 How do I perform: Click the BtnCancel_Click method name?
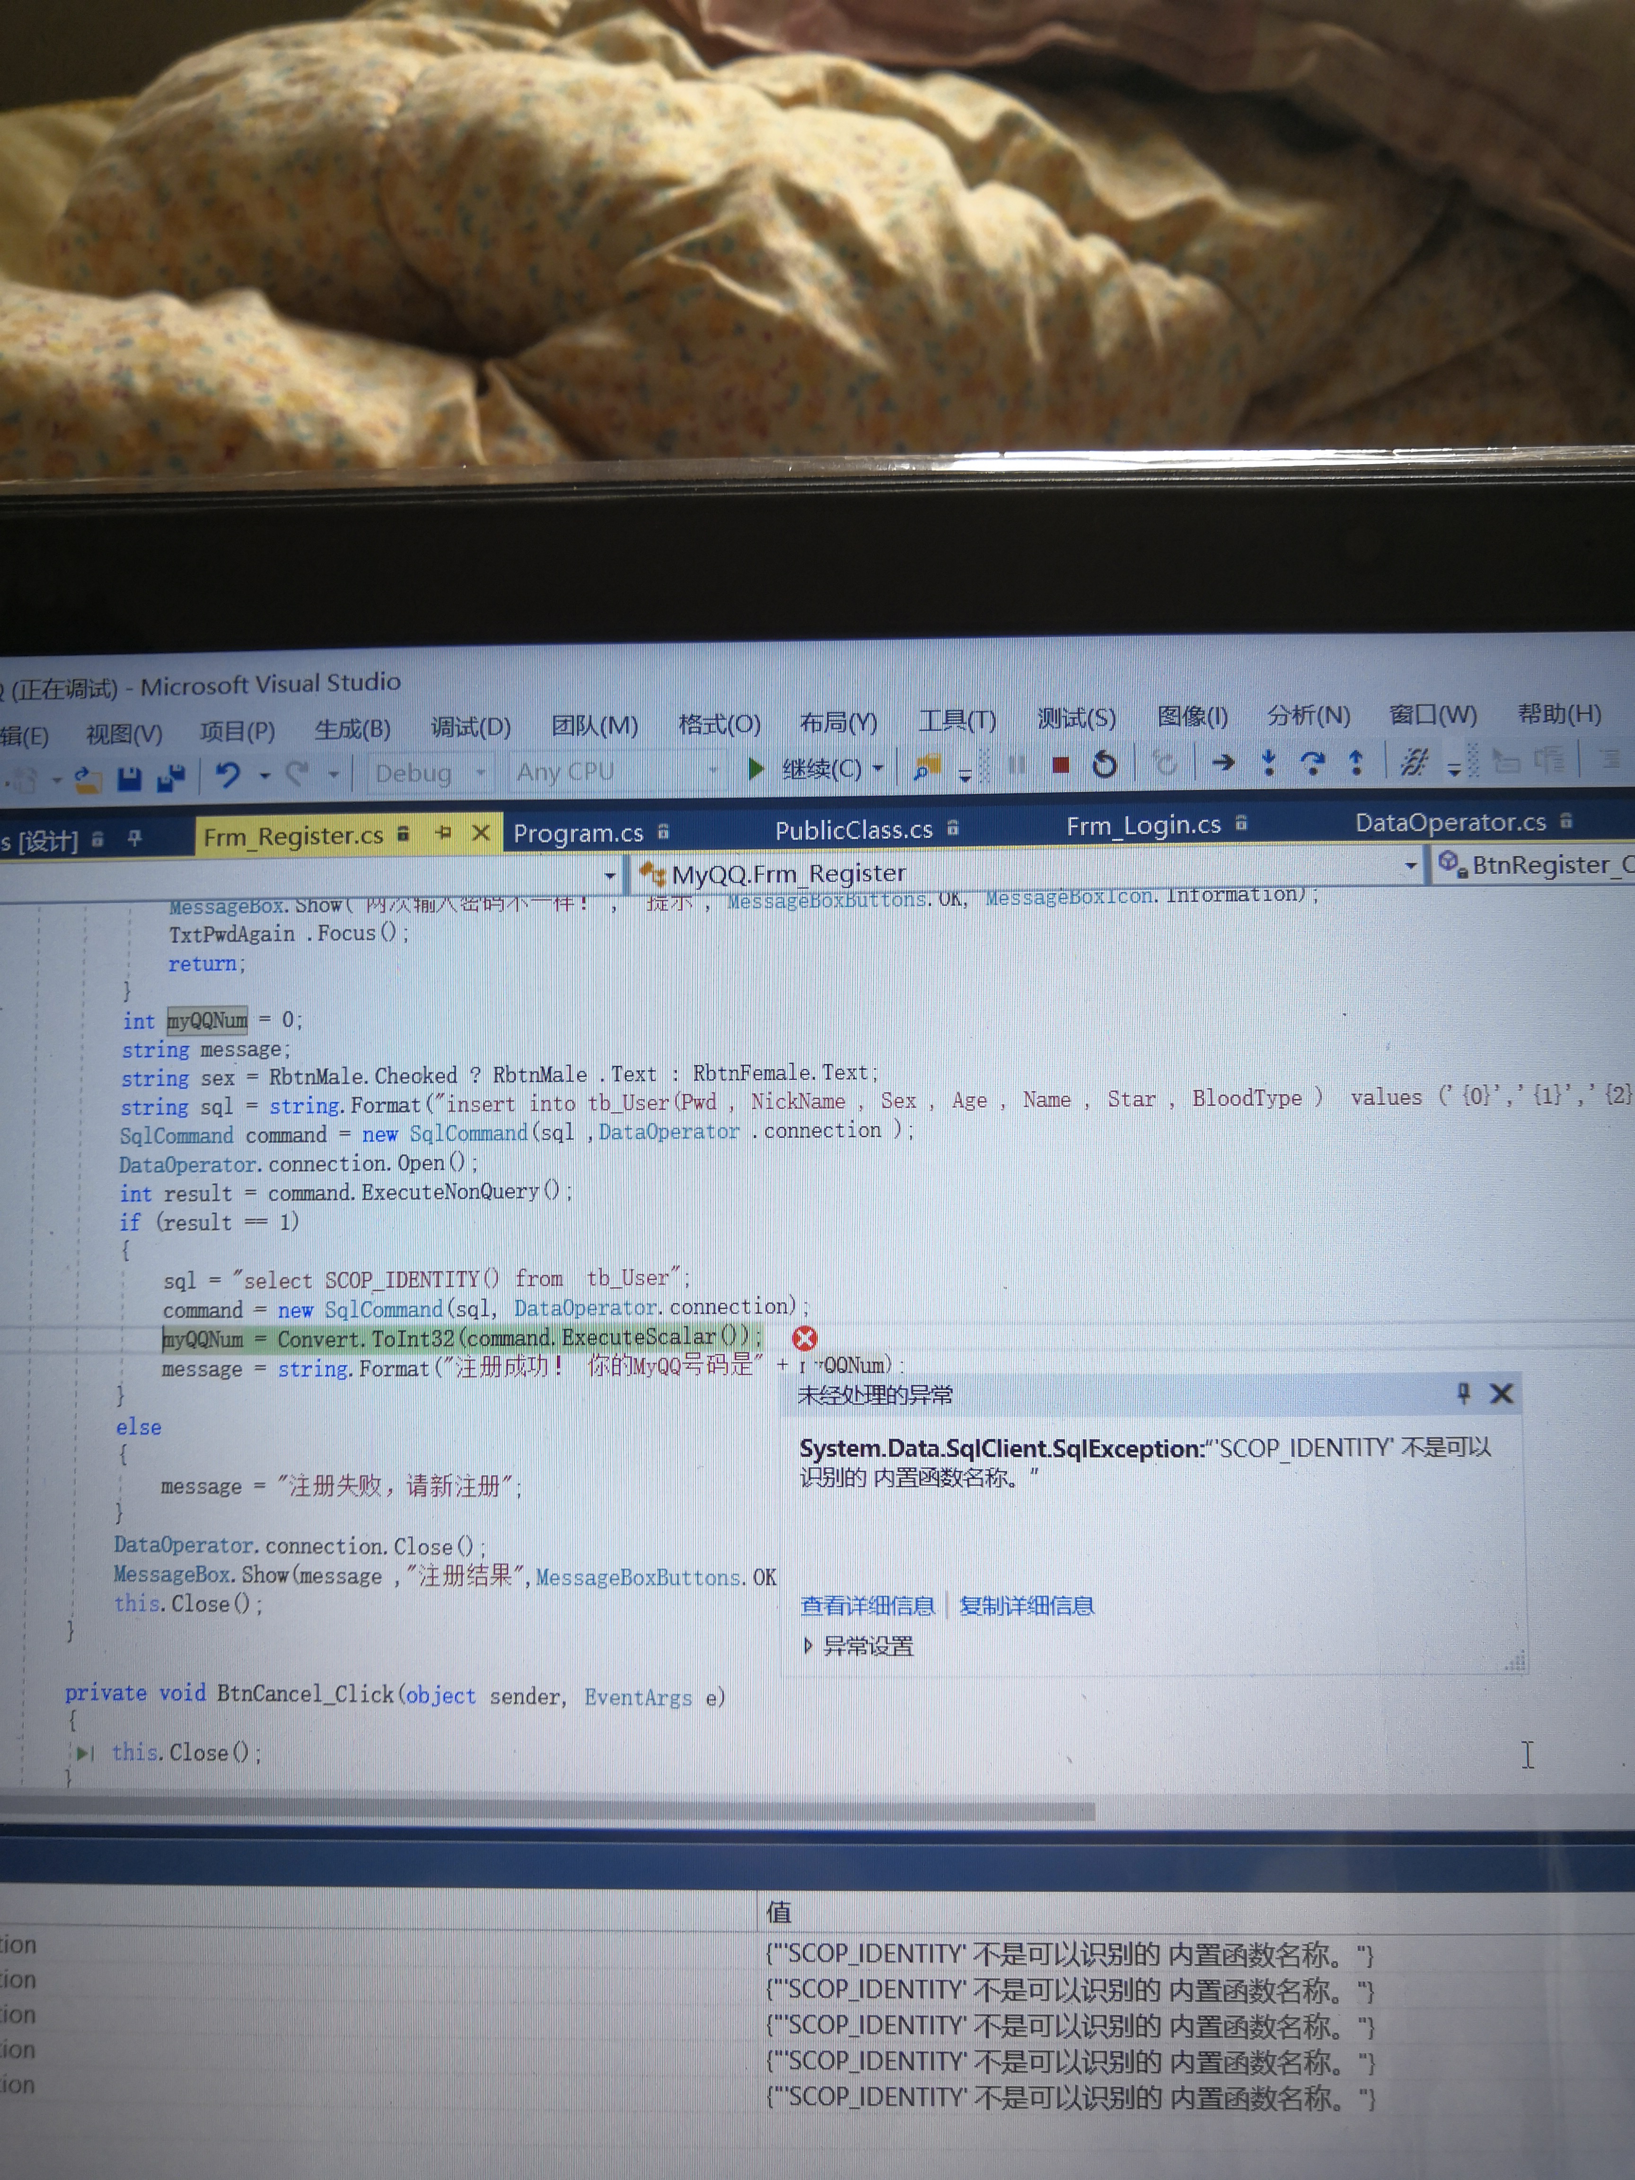click(305, 1693)
